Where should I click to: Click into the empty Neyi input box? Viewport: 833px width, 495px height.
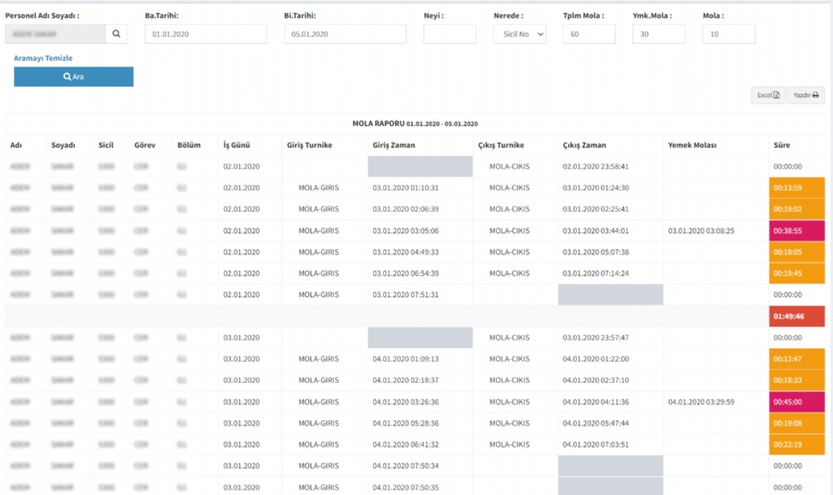449,34
